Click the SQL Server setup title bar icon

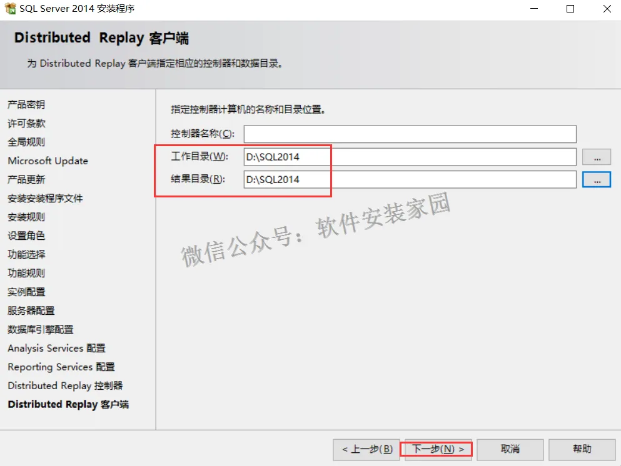point(10,8)
